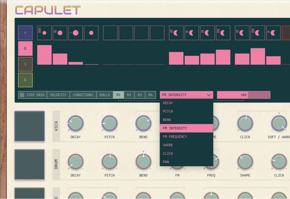Switch to the M2 modulation page

129,95
